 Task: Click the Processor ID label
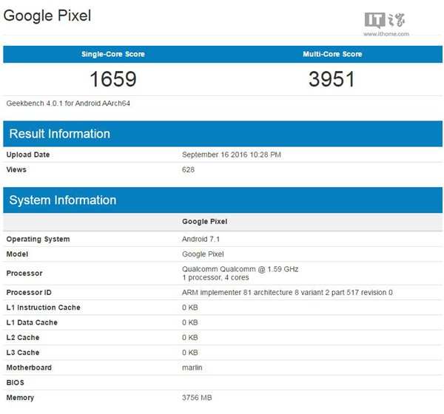(29, 292)
